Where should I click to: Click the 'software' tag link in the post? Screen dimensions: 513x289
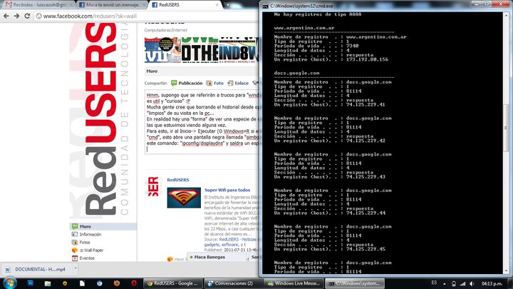229,245
